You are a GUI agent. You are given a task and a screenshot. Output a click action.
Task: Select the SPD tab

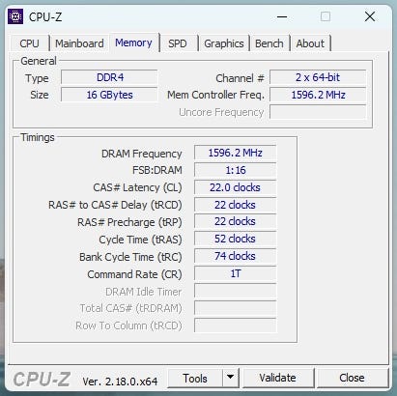tap(178, 43)
